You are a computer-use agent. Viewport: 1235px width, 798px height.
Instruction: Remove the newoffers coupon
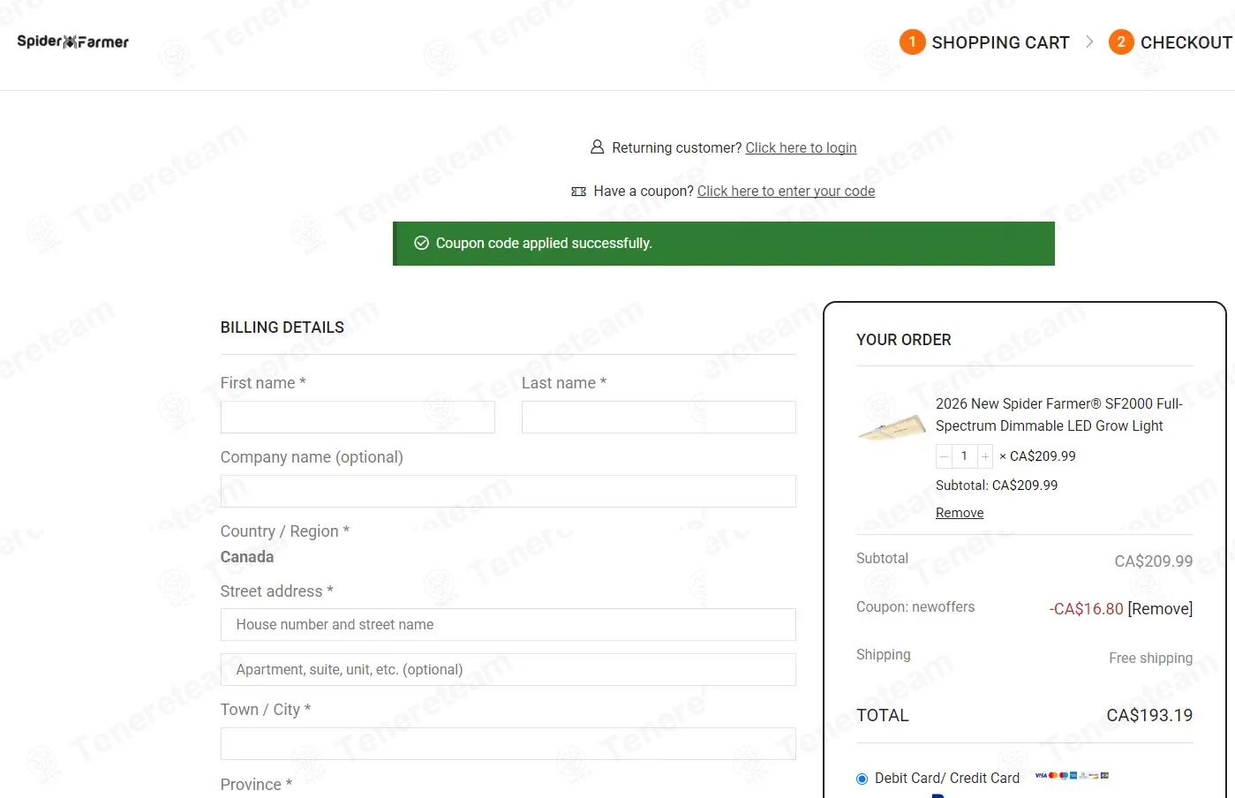(x=1160, y=608)
